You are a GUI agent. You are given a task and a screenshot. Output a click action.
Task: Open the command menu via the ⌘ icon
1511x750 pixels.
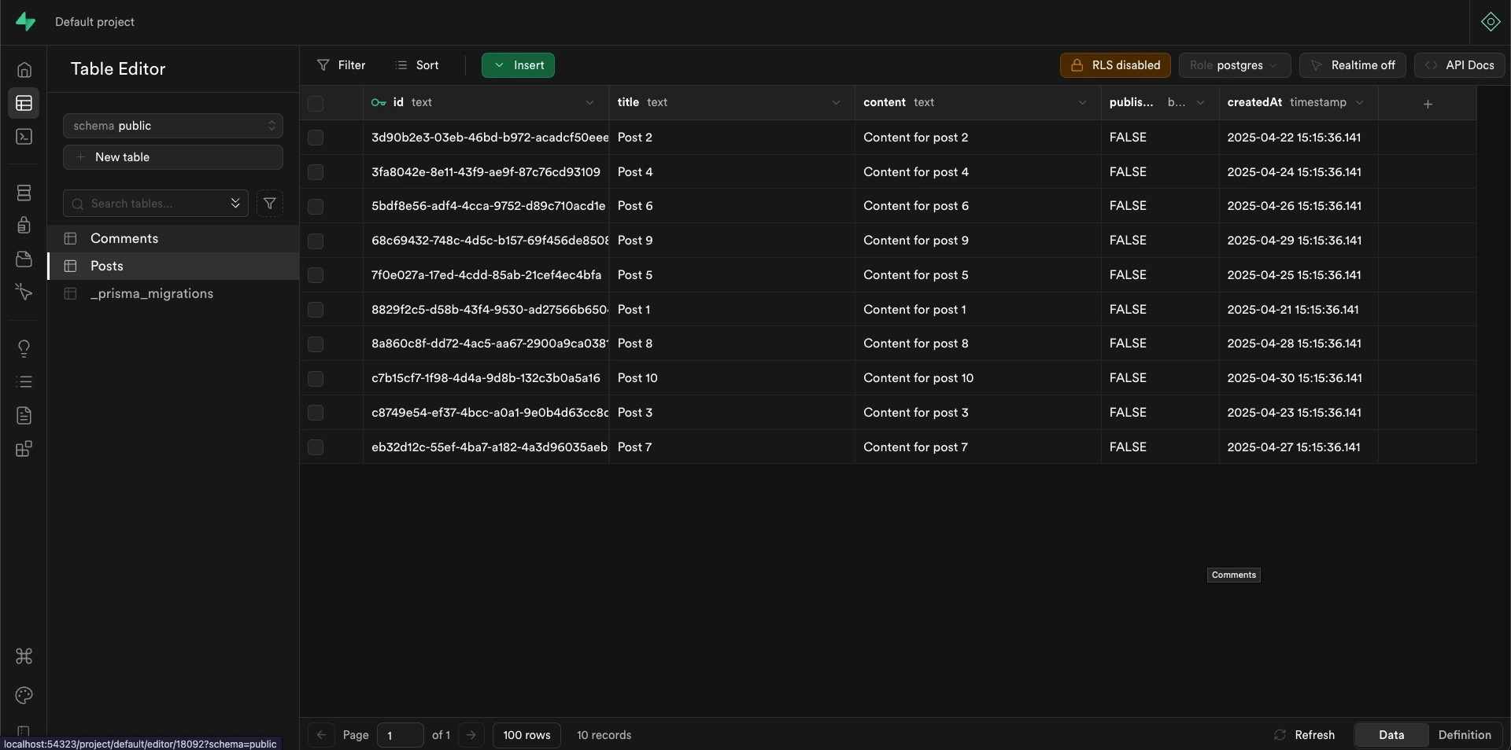[x=24, y=656]
